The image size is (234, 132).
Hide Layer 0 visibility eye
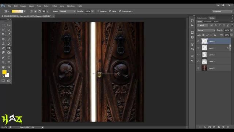tap(198, 68)
